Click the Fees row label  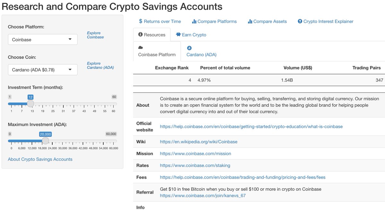(x=142, y=177)
